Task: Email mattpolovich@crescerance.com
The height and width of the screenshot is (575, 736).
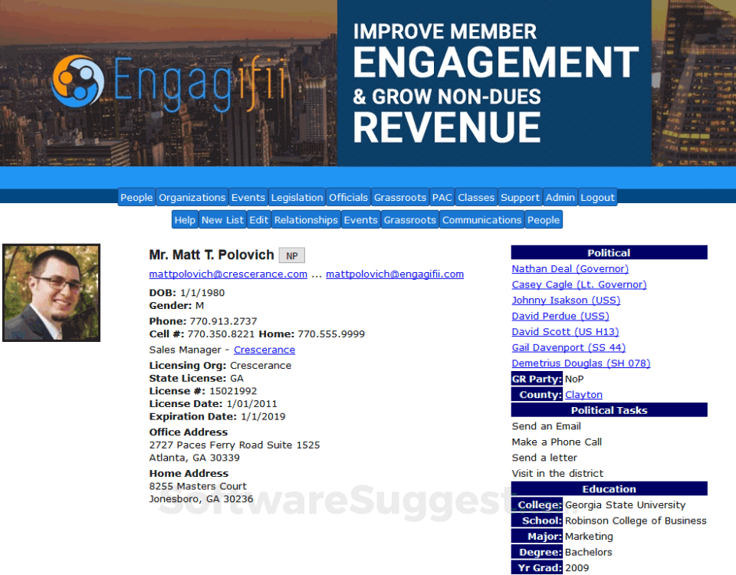Action: point(228,274)
